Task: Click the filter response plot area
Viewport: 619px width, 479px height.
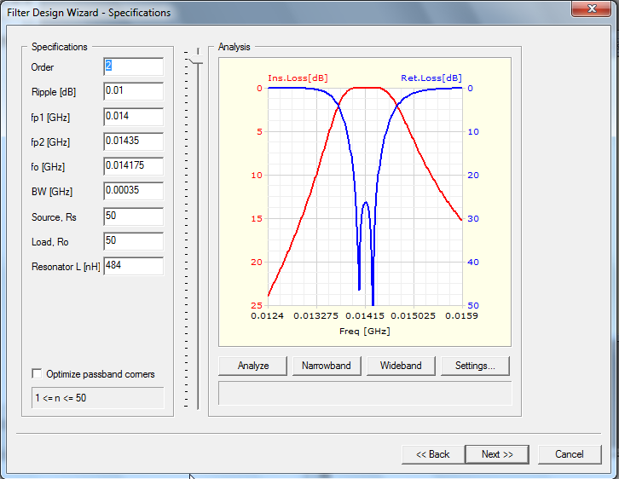Action: [x=365, y=196]
